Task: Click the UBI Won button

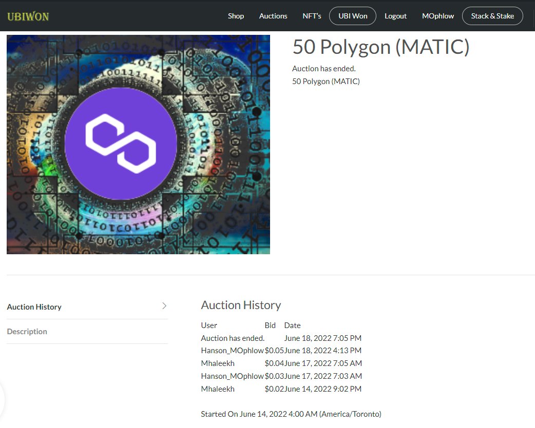Action: coord(352,16)
